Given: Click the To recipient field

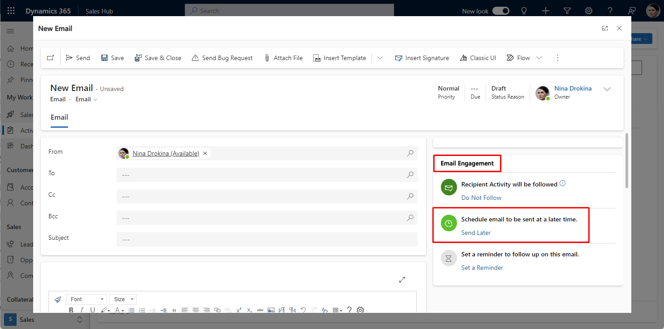Looking at the screenshot, I should (267, 175).
